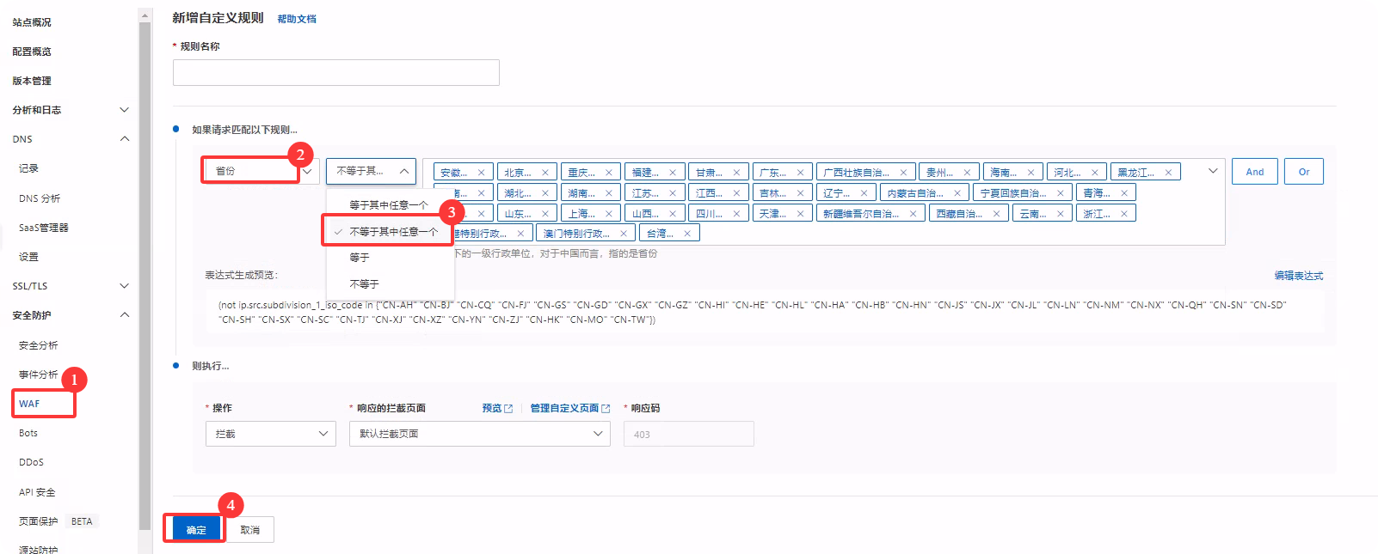This screenshot has height=554, width=1378.
Task: Choose the 不等于 operator option
Action: (364, 284)
